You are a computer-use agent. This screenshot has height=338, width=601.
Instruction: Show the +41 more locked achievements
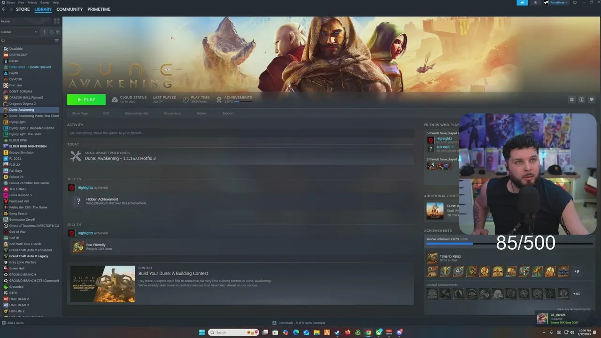(577, 294)
